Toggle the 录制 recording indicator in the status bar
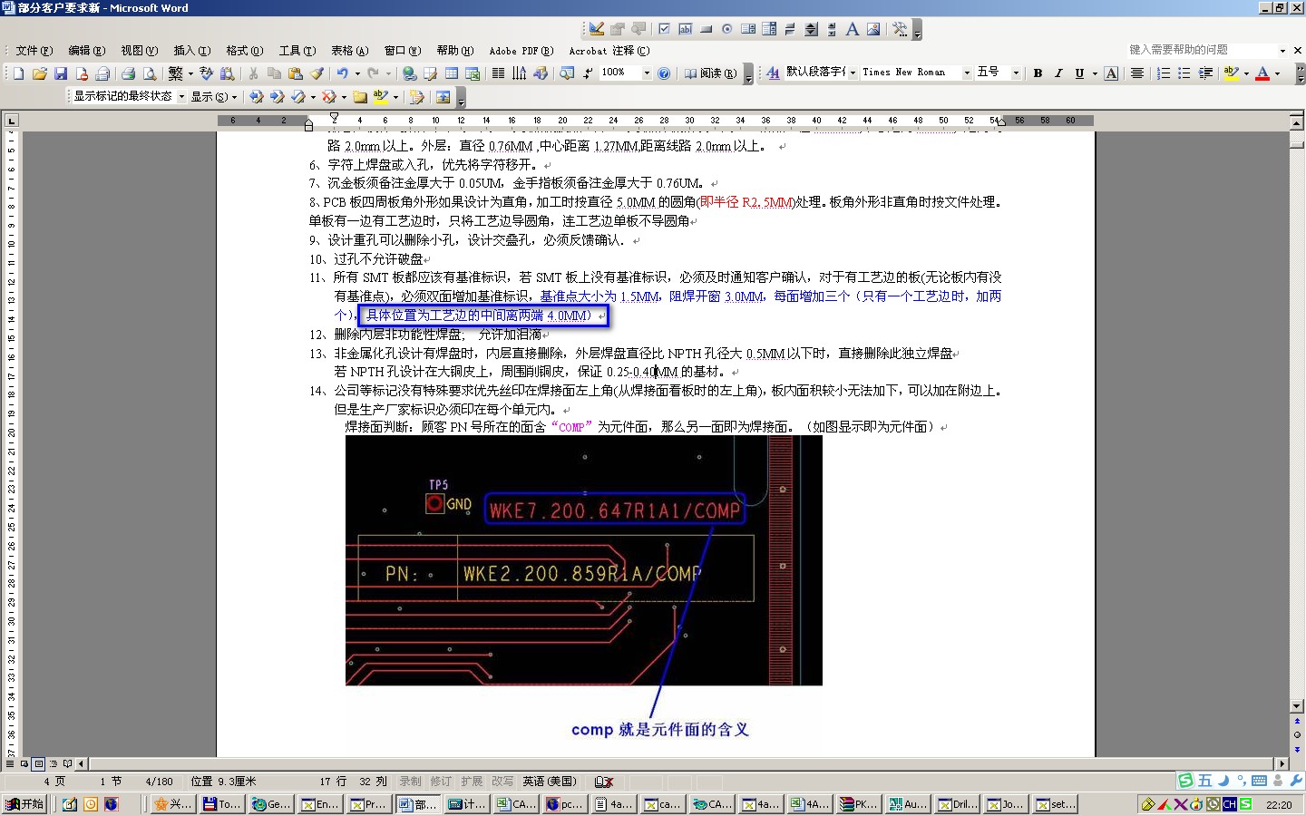The image size is (1306, 816). (x=411, y=781)
